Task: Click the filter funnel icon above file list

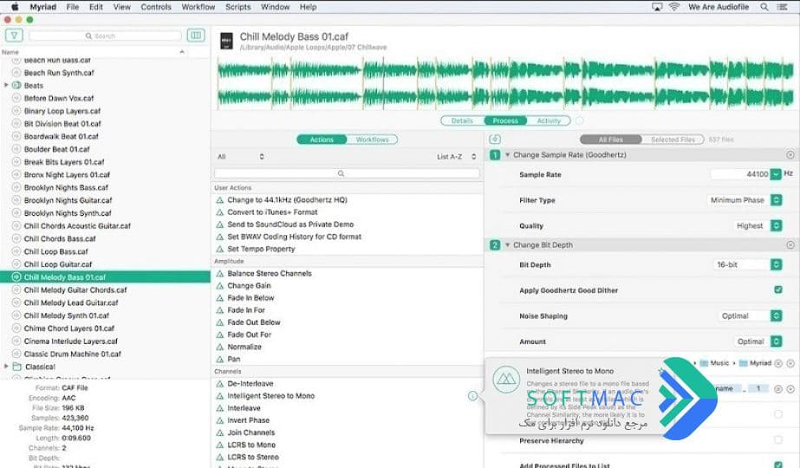Action: [x=14, y=36]
